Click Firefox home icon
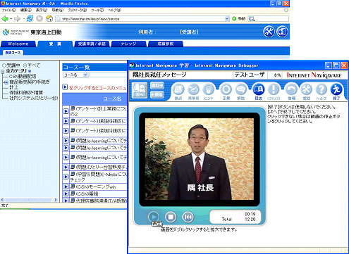The height and width of the screenshot is (254, 349). (49, 18)
